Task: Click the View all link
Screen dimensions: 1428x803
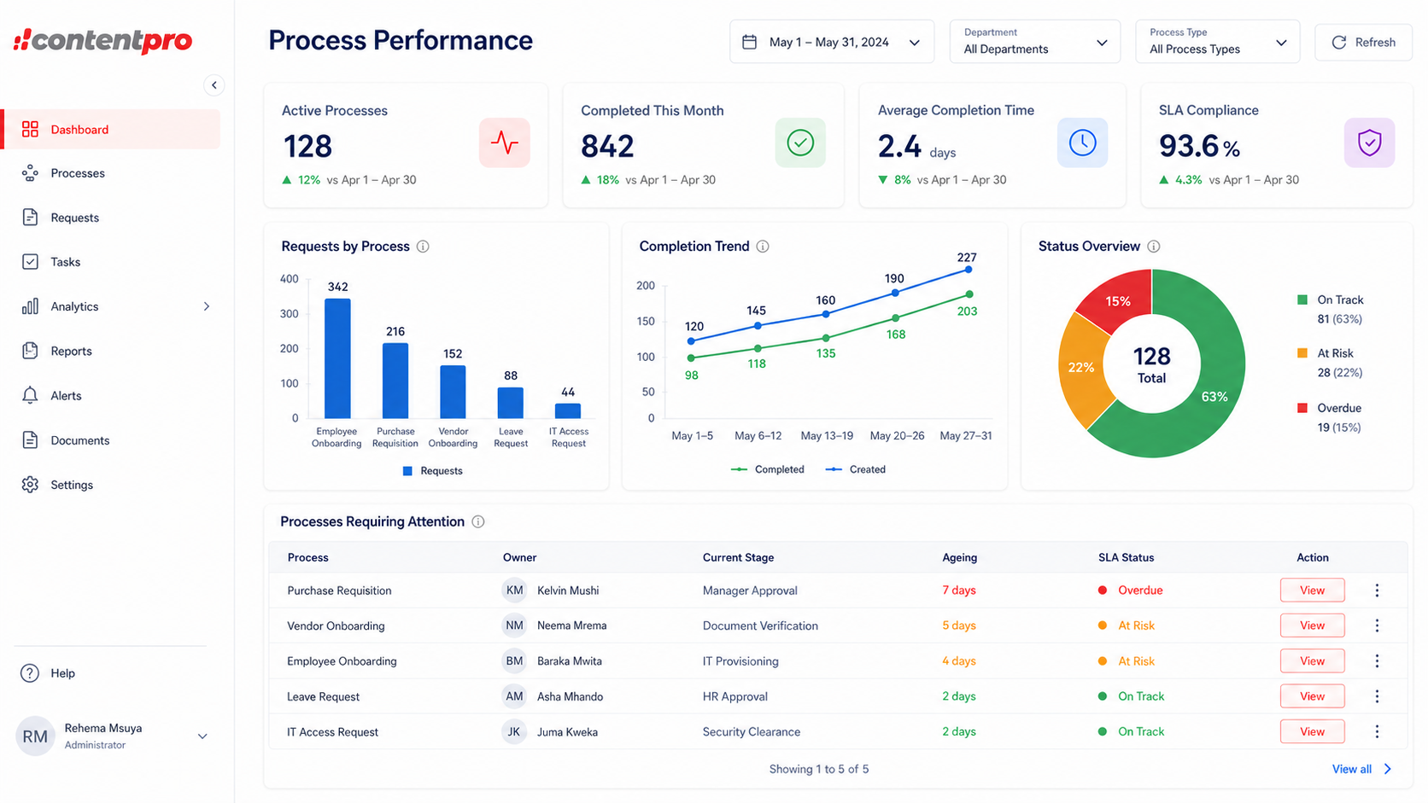Action: tap(1362, 769)
